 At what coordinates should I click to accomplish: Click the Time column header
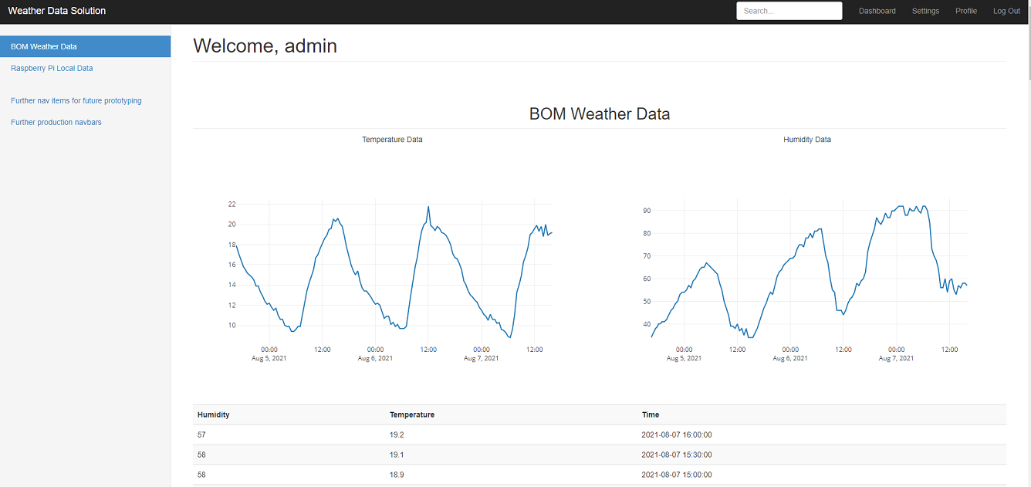pyautogui.click(x=650, y=414)
